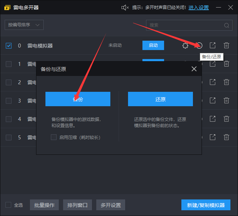Create desktop shortcut for emulator 1

(x=212, y=64)
